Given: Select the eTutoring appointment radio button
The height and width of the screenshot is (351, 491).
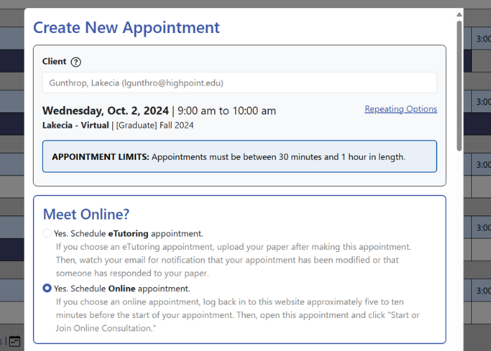Looking at the screenshot, I should click(x=47, y=234).
